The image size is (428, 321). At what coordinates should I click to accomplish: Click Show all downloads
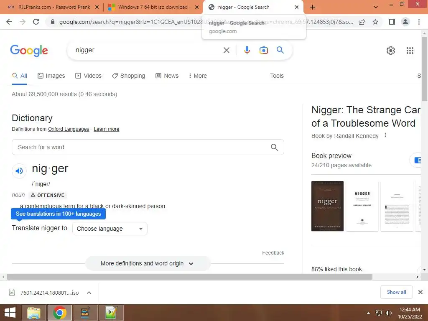(x=396, y=292)
